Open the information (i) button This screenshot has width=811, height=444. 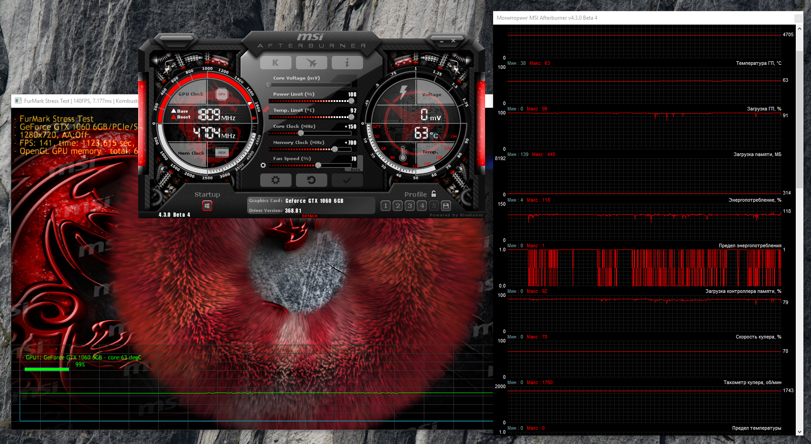pos(347,63)
